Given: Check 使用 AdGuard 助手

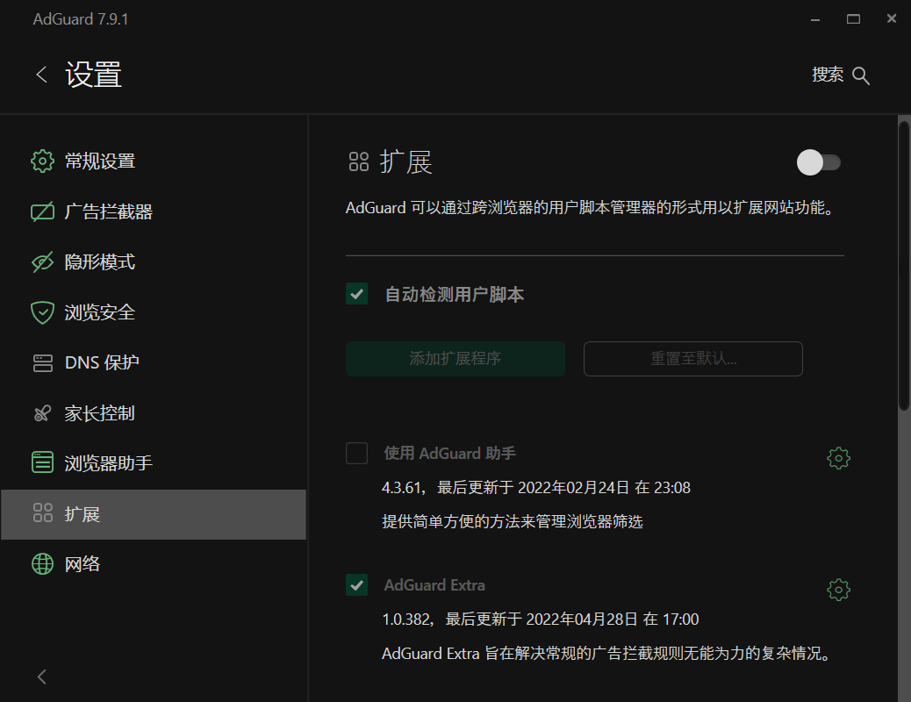Looking at the screenshot, I should (356, 453).
